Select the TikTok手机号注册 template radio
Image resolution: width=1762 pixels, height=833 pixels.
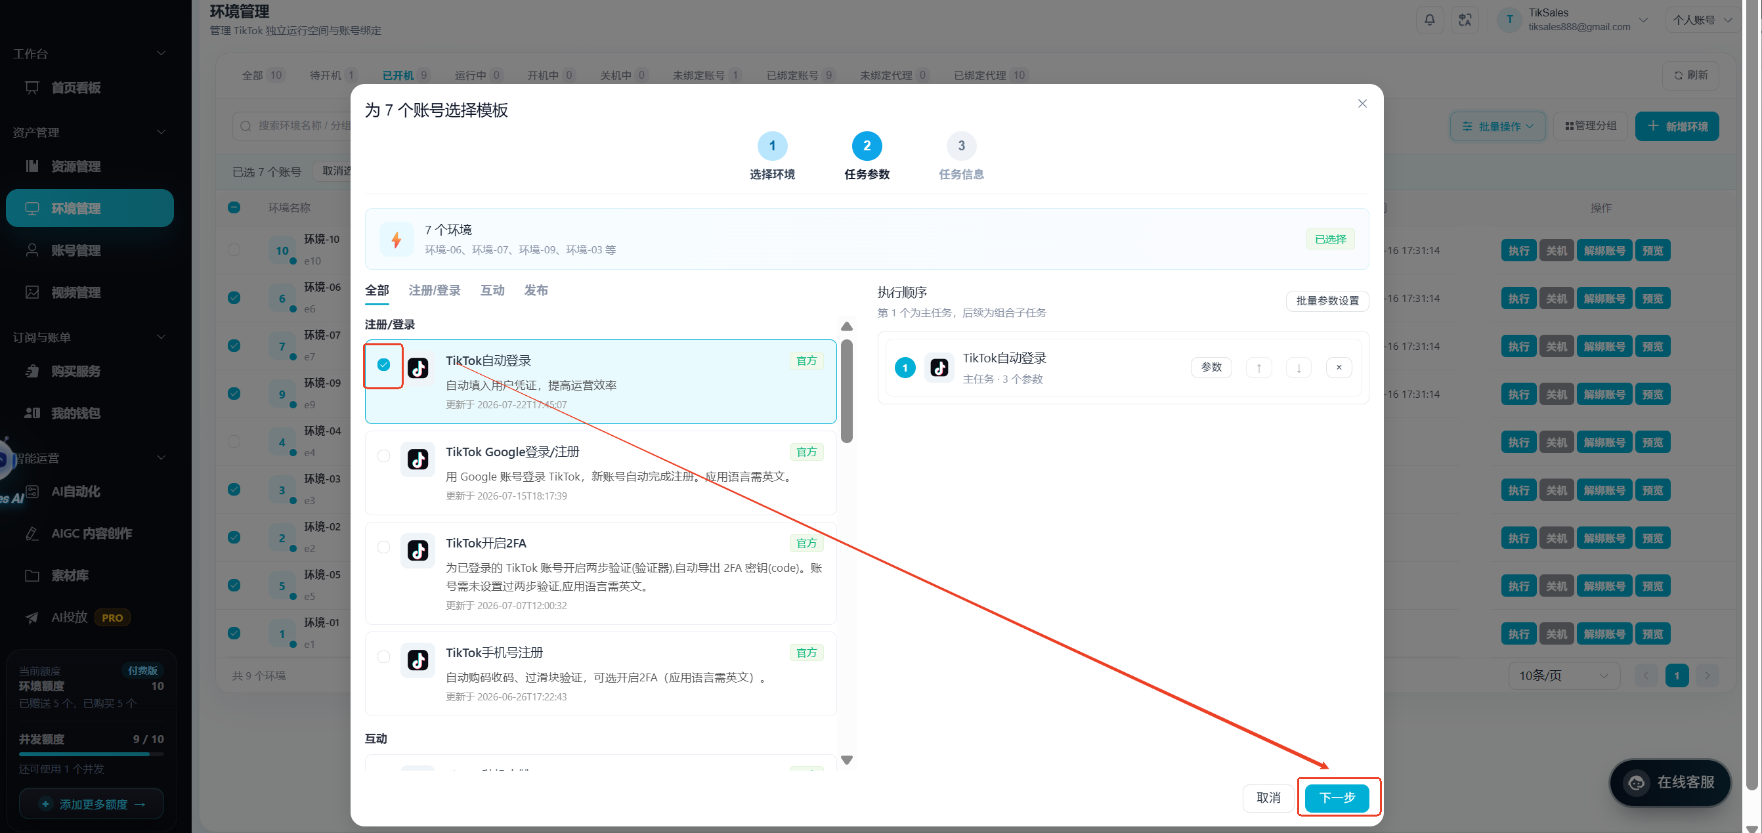click(x=384, y=656)
